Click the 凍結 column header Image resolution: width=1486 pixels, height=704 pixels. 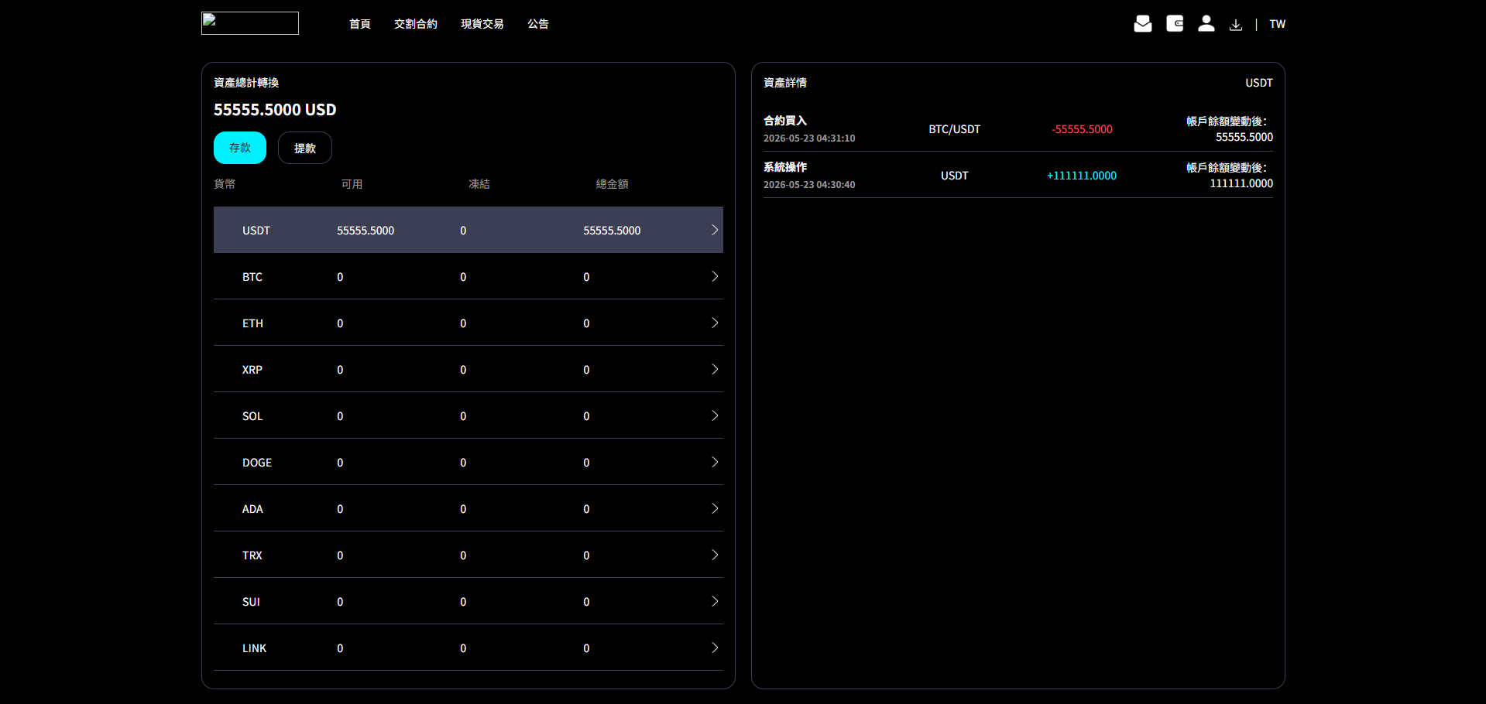click(479, 184)
